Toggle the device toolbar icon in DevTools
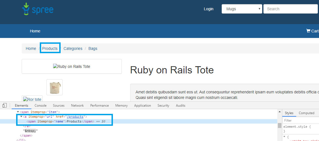 pyautogui.click(x=4, y=105)
